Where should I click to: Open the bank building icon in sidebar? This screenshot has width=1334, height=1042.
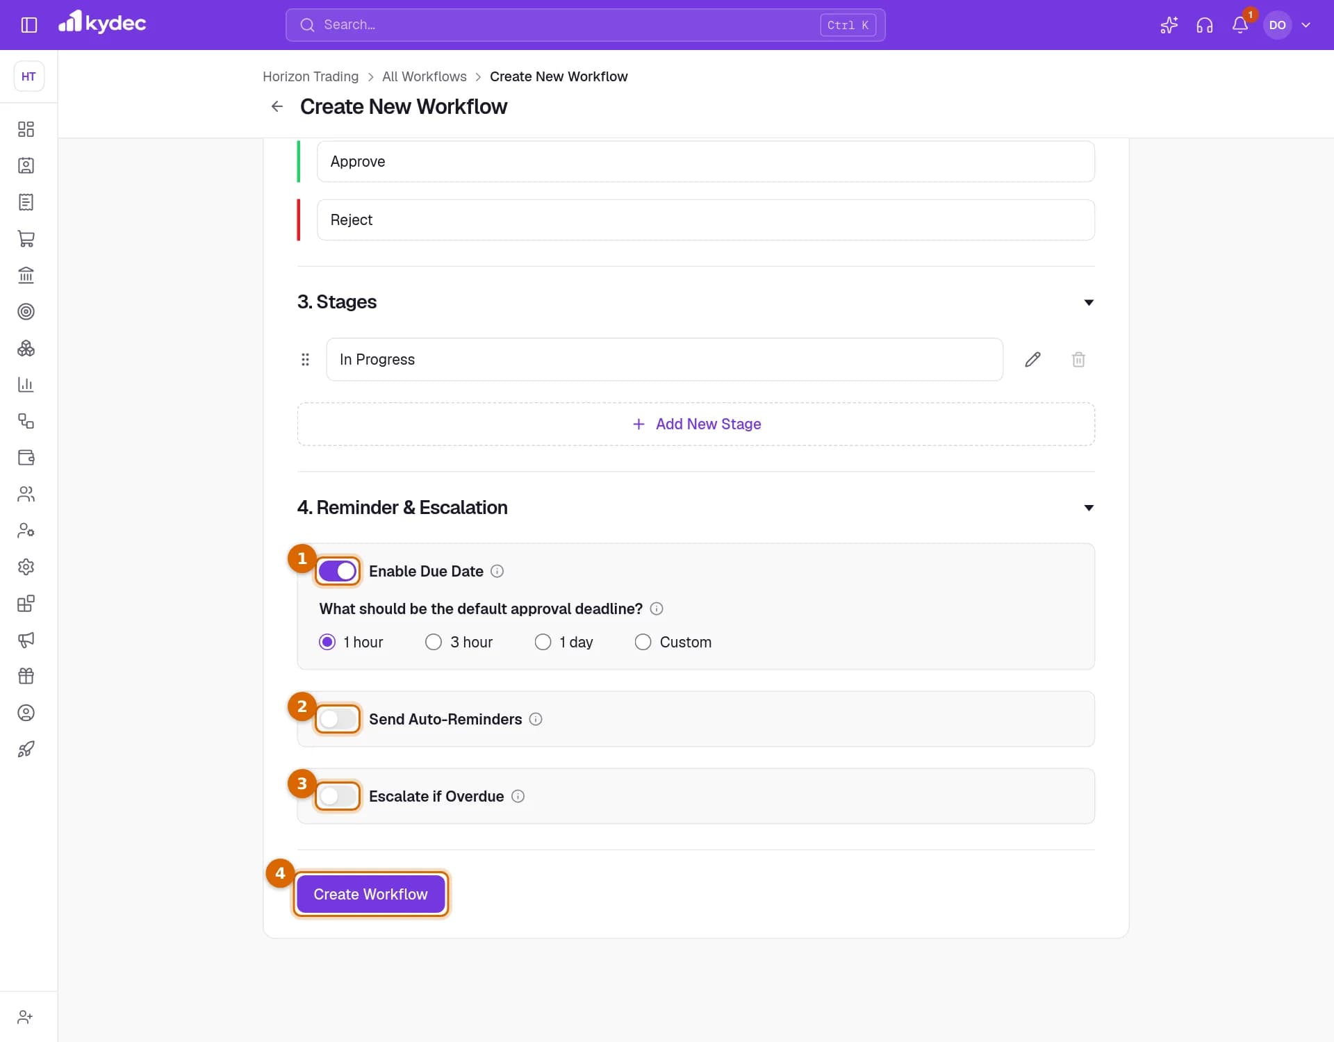[26, 275]
